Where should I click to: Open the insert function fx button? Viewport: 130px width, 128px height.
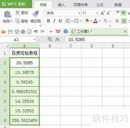(x=57, y=39)
